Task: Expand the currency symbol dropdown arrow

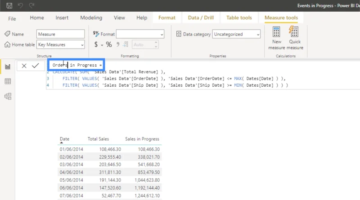Action: pos(102,45)
